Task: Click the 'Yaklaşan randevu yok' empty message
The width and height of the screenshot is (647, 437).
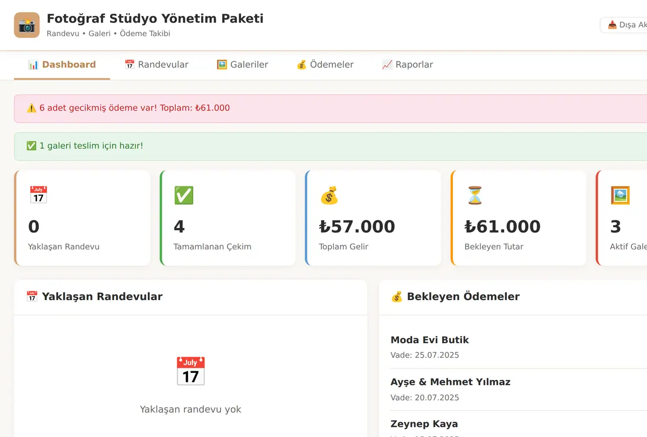Action: tap(190, 410)
